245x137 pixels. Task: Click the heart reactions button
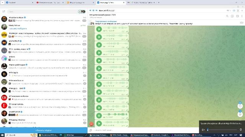tap(240, 106)
